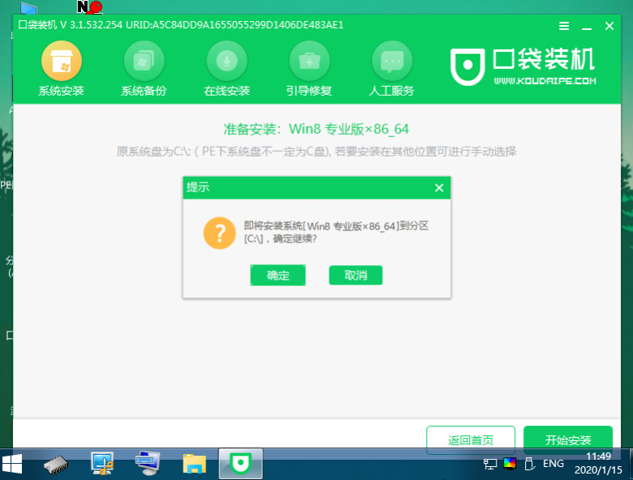The width and height of the screenshot is (633, 480).
Task: Open the network computer taskbar icon
Action: coord(103,464)
